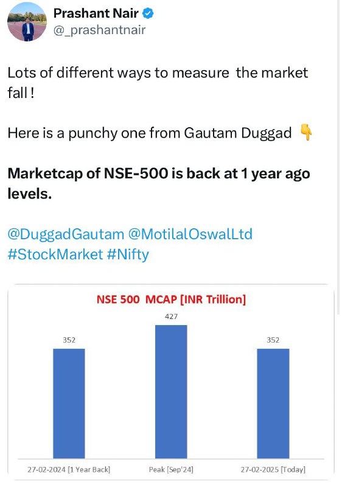Screen dimensions: 342x487
Task: Open Prashant Nair's profile picture
Action: pos(27,21)
